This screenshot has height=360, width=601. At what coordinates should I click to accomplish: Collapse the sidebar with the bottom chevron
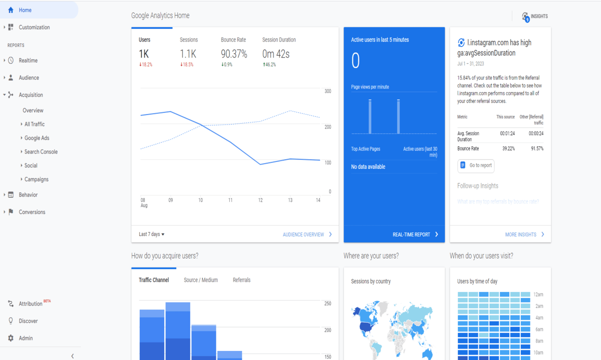[73, 356]
